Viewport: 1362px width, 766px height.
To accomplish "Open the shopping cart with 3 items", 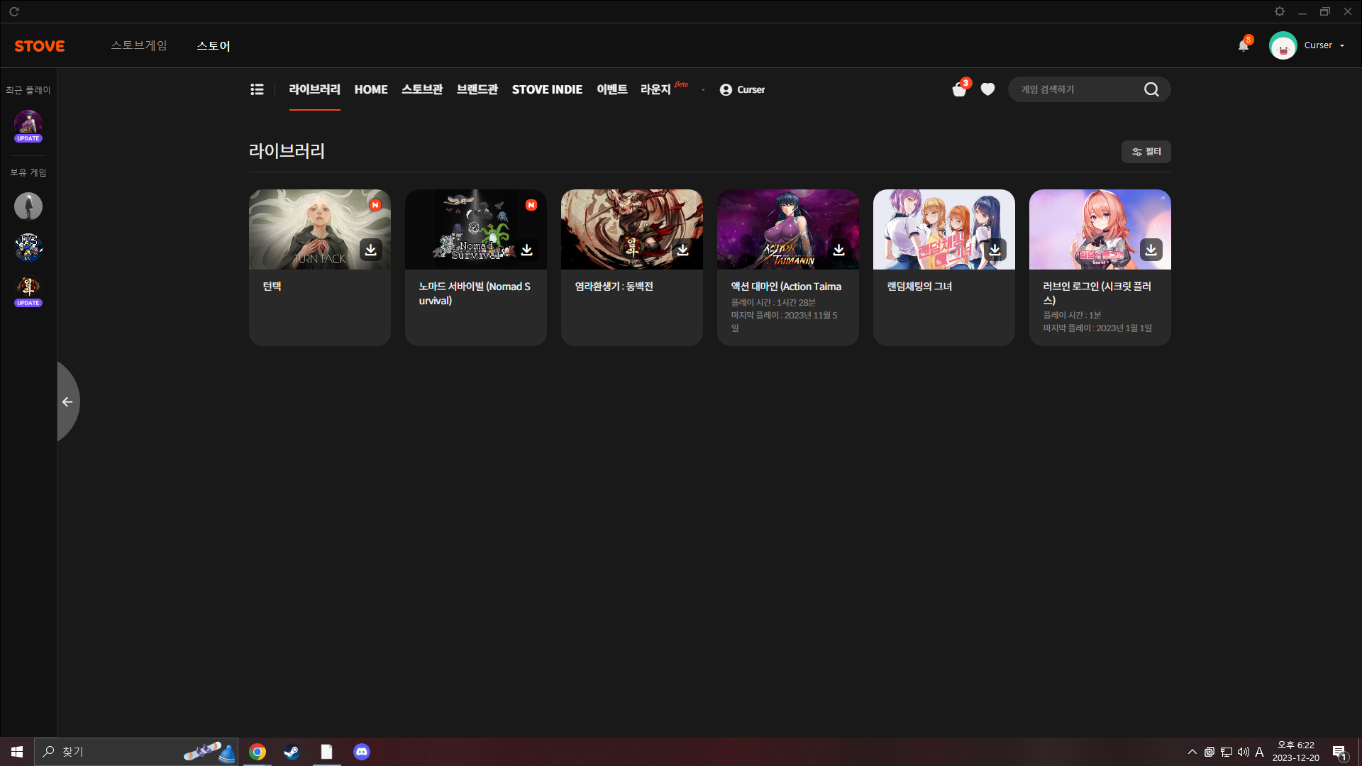I will (x=959, y=89).
